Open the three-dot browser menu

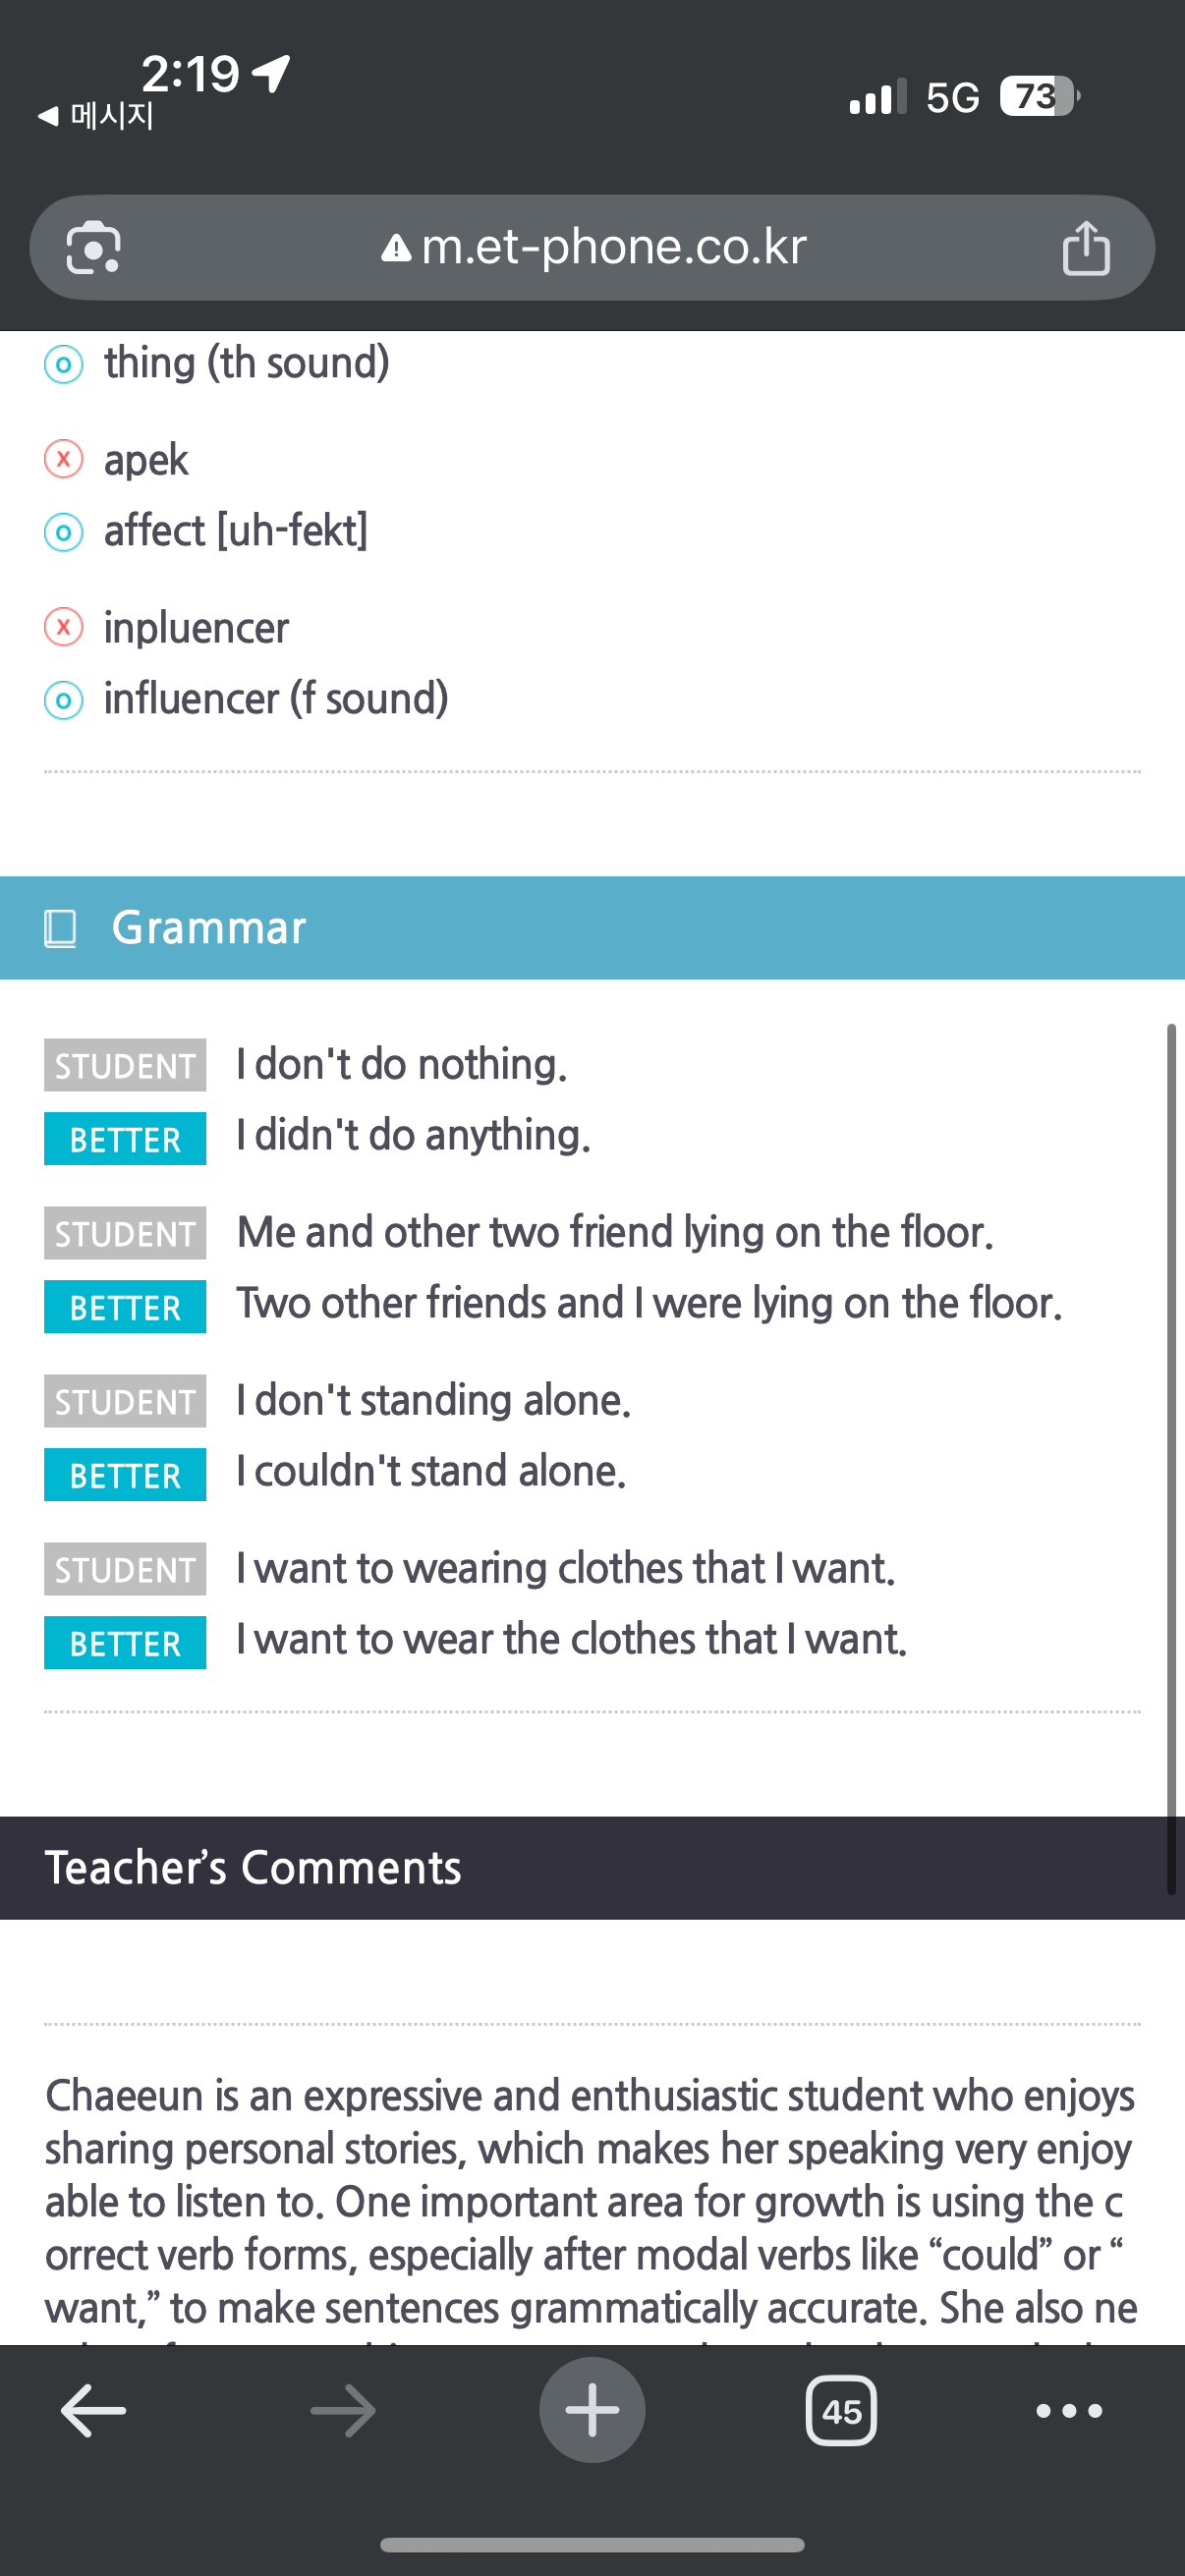pyautogui.click(x=1069, y=2410)
